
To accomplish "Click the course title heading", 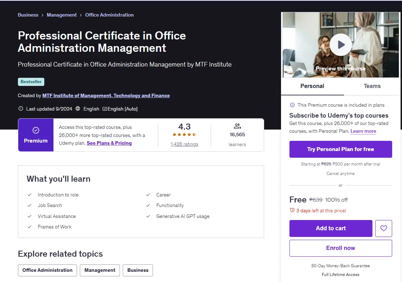I will pyautogui.click(x=102, y=42).
